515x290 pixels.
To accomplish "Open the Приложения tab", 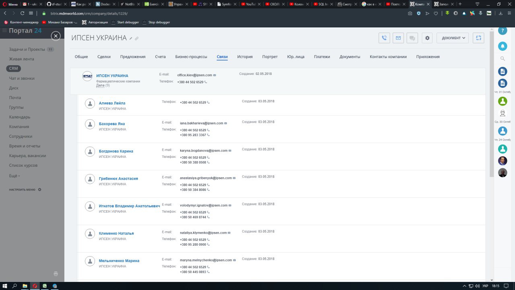I will 428,57.
